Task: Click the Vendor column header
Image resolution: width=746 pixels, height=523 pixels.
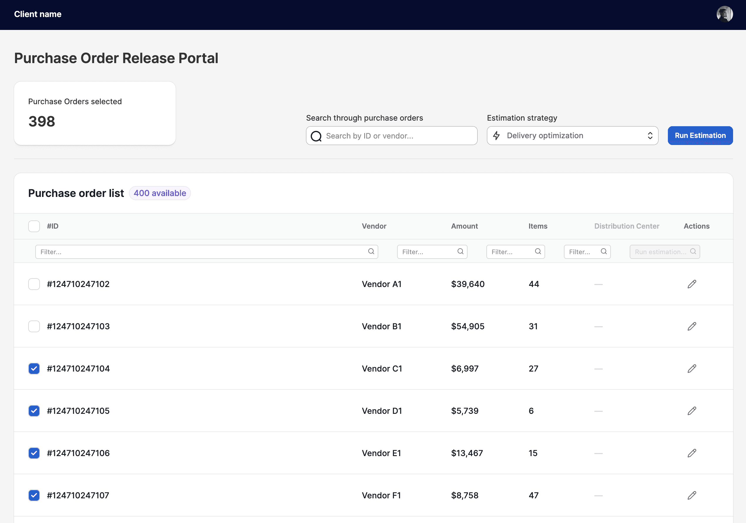Action: pos(374,226)
